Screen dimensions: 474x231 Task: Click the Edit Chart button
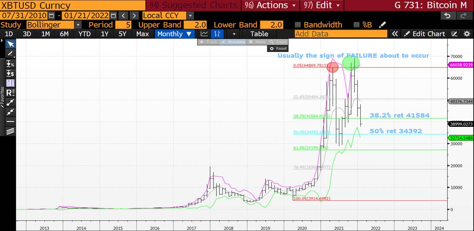tap(425, 34)
